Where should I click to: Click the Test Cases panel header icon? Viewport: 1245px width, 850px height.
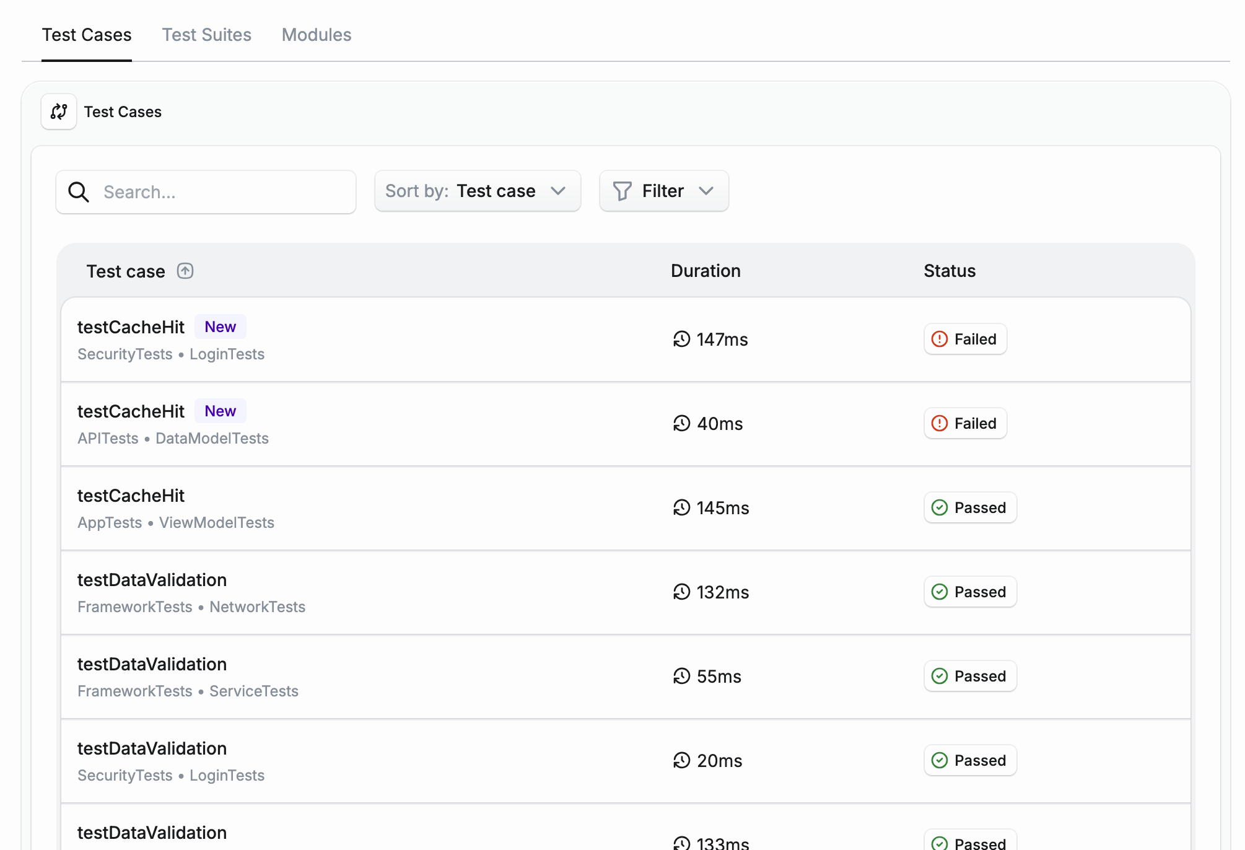pyautogui.click(x=59, y=112)
